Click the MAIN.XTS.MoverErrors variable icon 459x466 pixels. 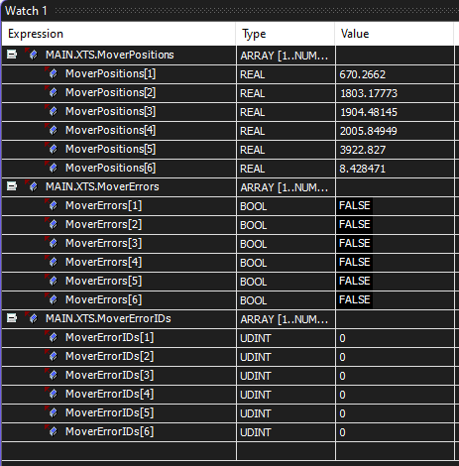coord(32,186)
